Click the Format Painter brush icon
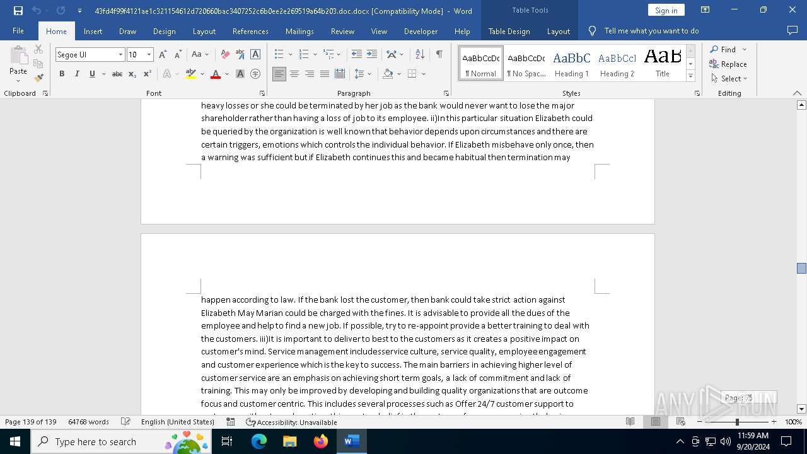807x454 pixels. click(x=38, y=78)
